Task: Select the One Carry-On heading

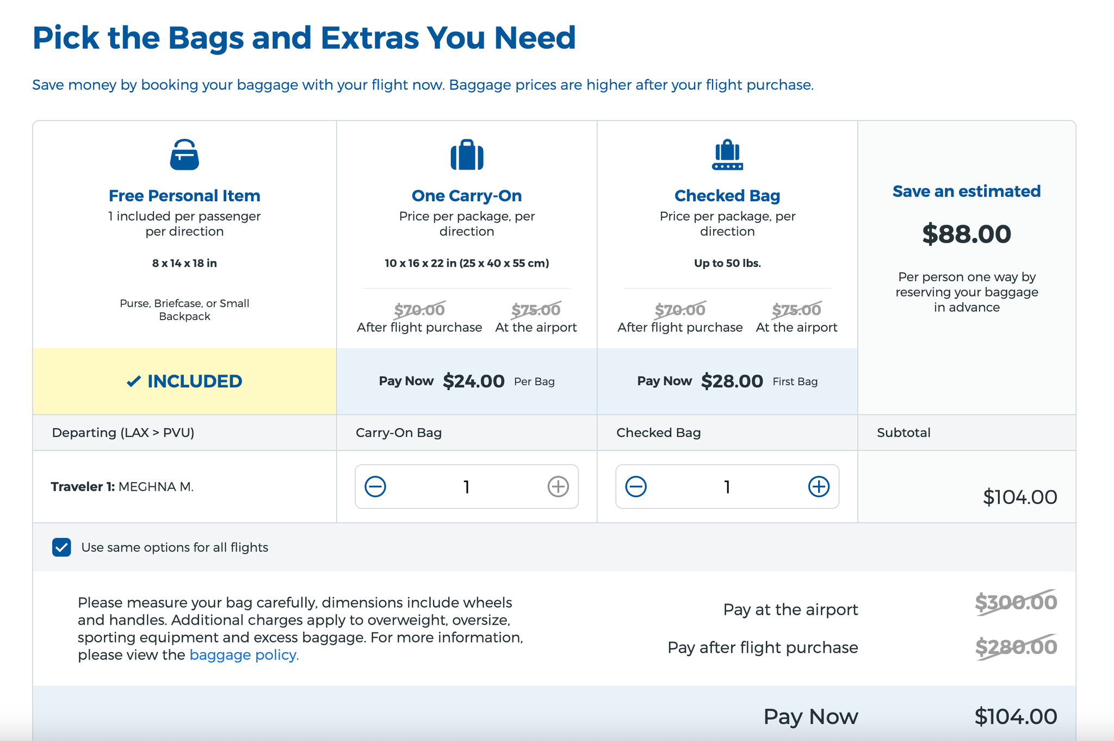Action: point(467,195)
